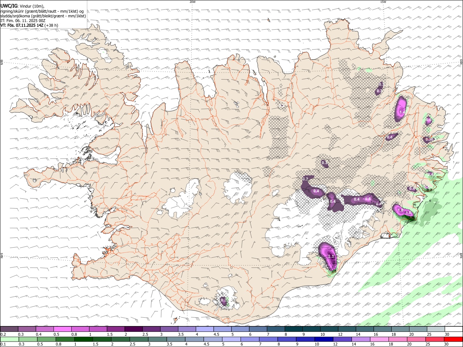
Task: Click the '0.2' precipitation value on the map
Action: [x=305, y=179]
